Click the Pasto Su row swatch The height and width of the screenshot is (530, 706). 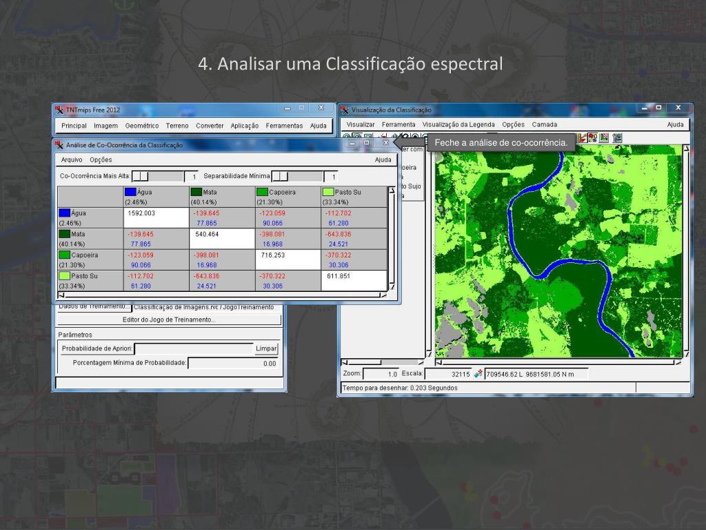(64, 275)
